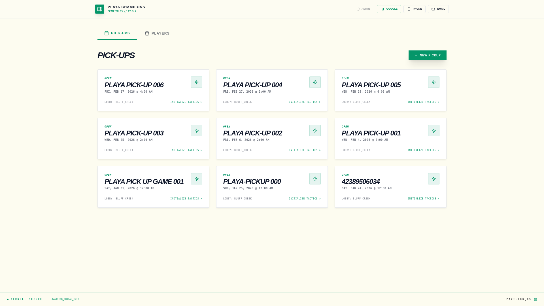Click the Playa Champions map logo icon
The image size is (544, 306).
pyautogui.click(x=100, y=9)
